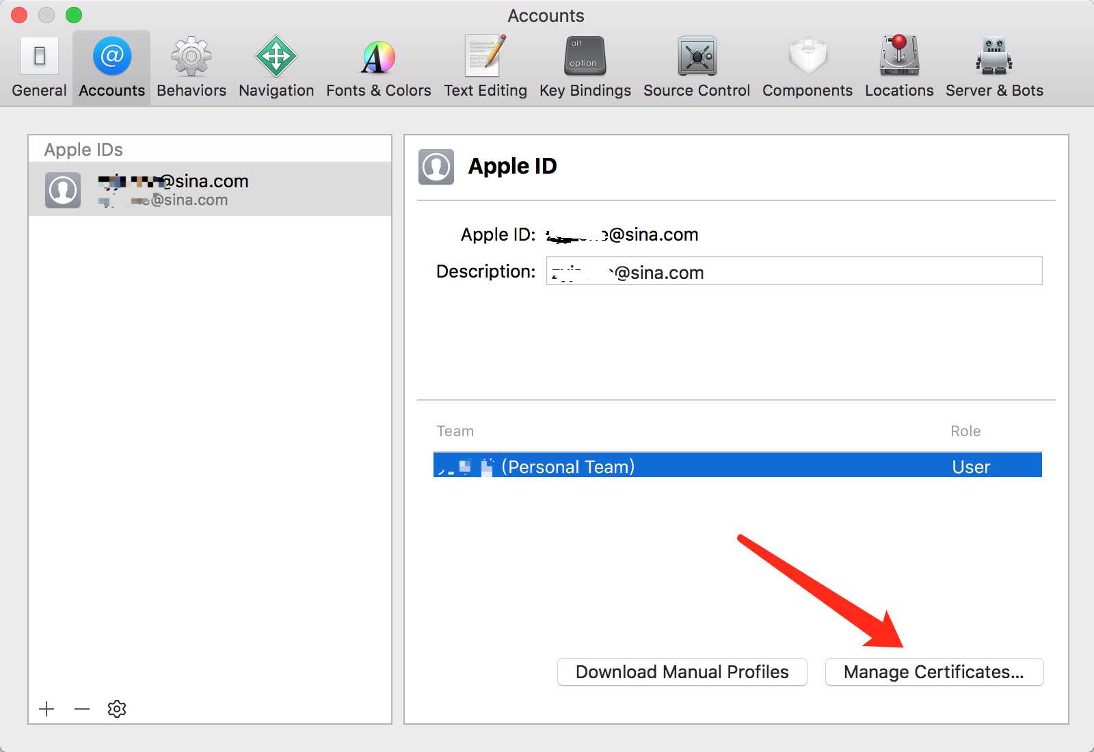Open the Behaviors preferences pane
This screenshot has height=752, width=1094.
coord(191,67)
